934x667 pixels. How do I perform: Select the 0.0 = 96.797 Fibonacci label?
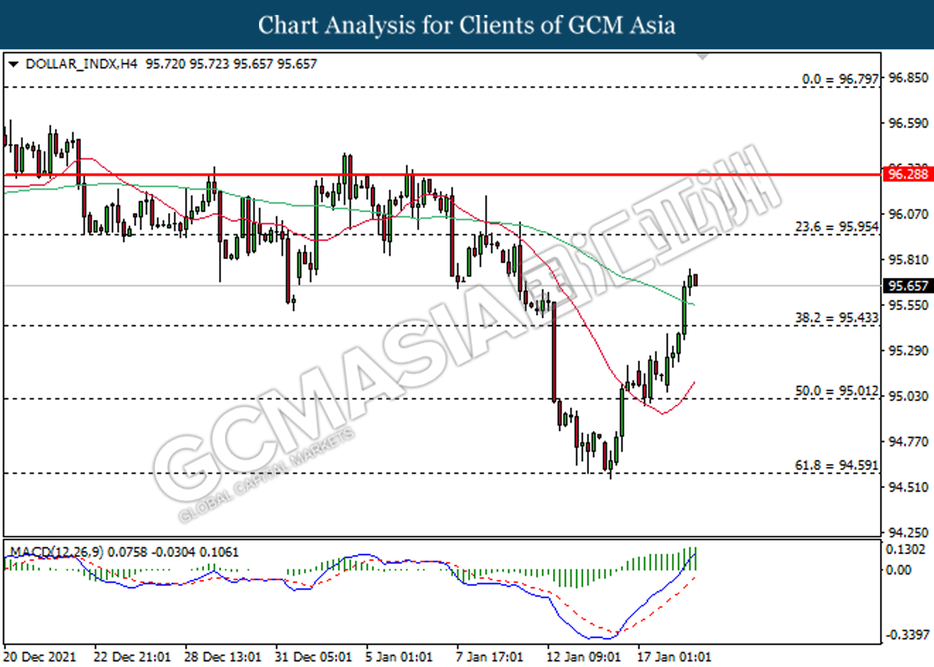tap(840, 79)
